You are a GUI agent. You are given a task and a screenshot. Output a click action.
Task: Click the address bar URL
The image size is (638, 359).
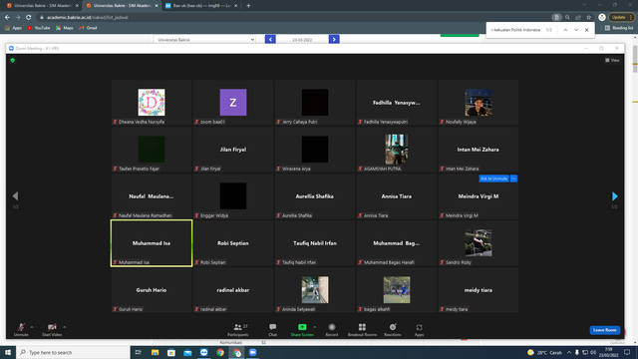pyautogui.click(x=88, y=18)
